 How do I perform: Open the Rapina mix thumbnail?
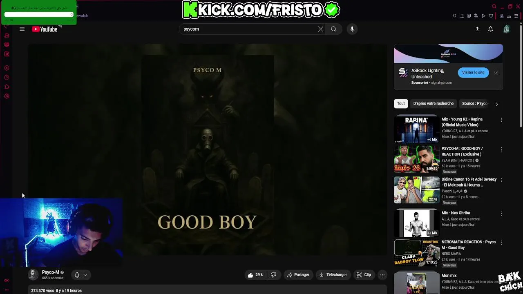(416, 129)
